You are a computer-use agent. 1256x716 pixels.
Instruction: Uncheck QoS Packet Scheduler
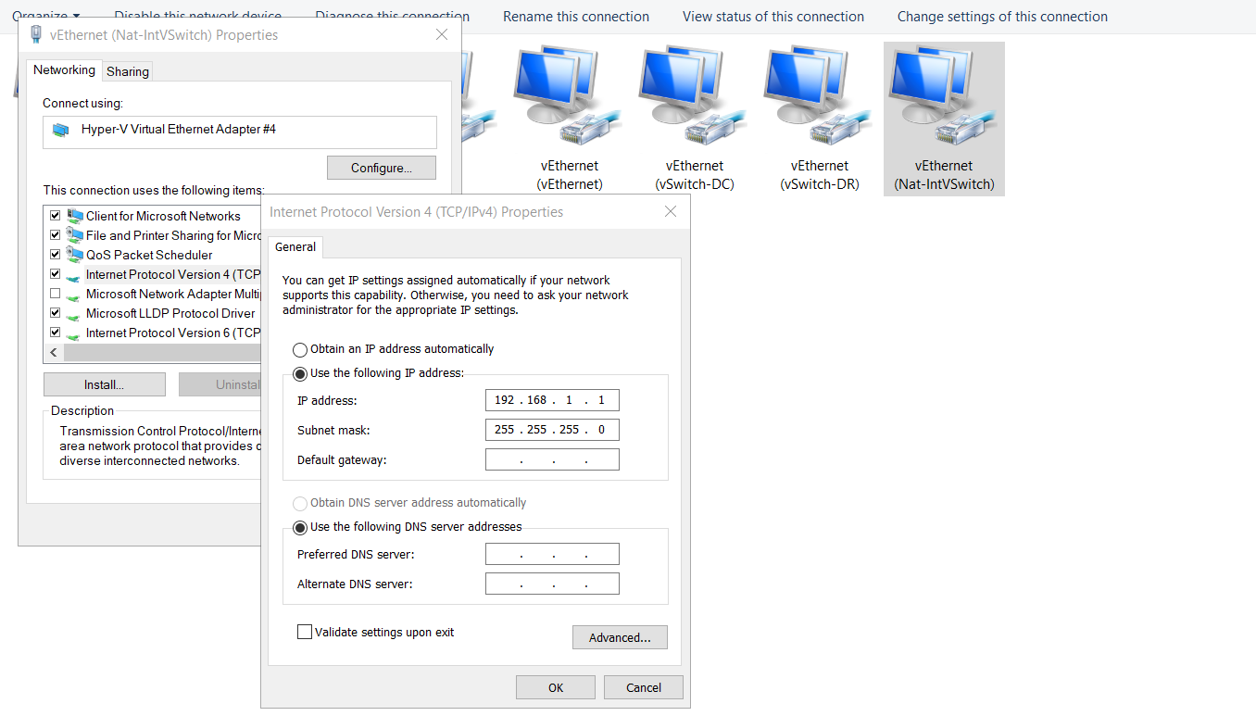pos(55,255)
